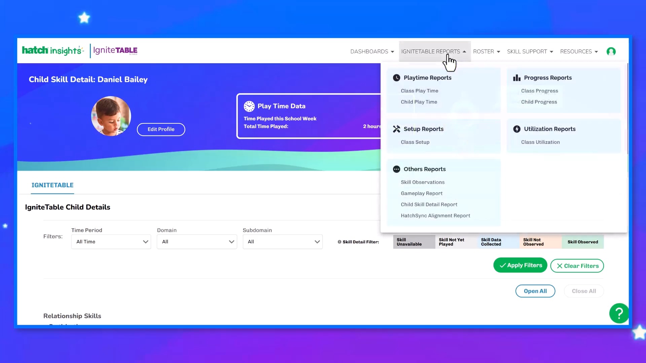
Task: Expand the Skill Support menu
Action: pos(530,51)
